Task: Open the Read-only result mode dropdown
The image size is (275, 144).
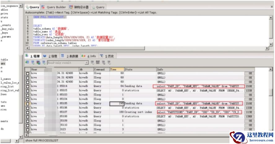Action: 87,63
